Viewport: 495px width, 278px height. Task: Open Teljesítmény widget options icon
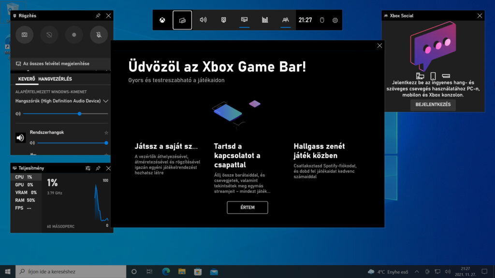(88, 168)
